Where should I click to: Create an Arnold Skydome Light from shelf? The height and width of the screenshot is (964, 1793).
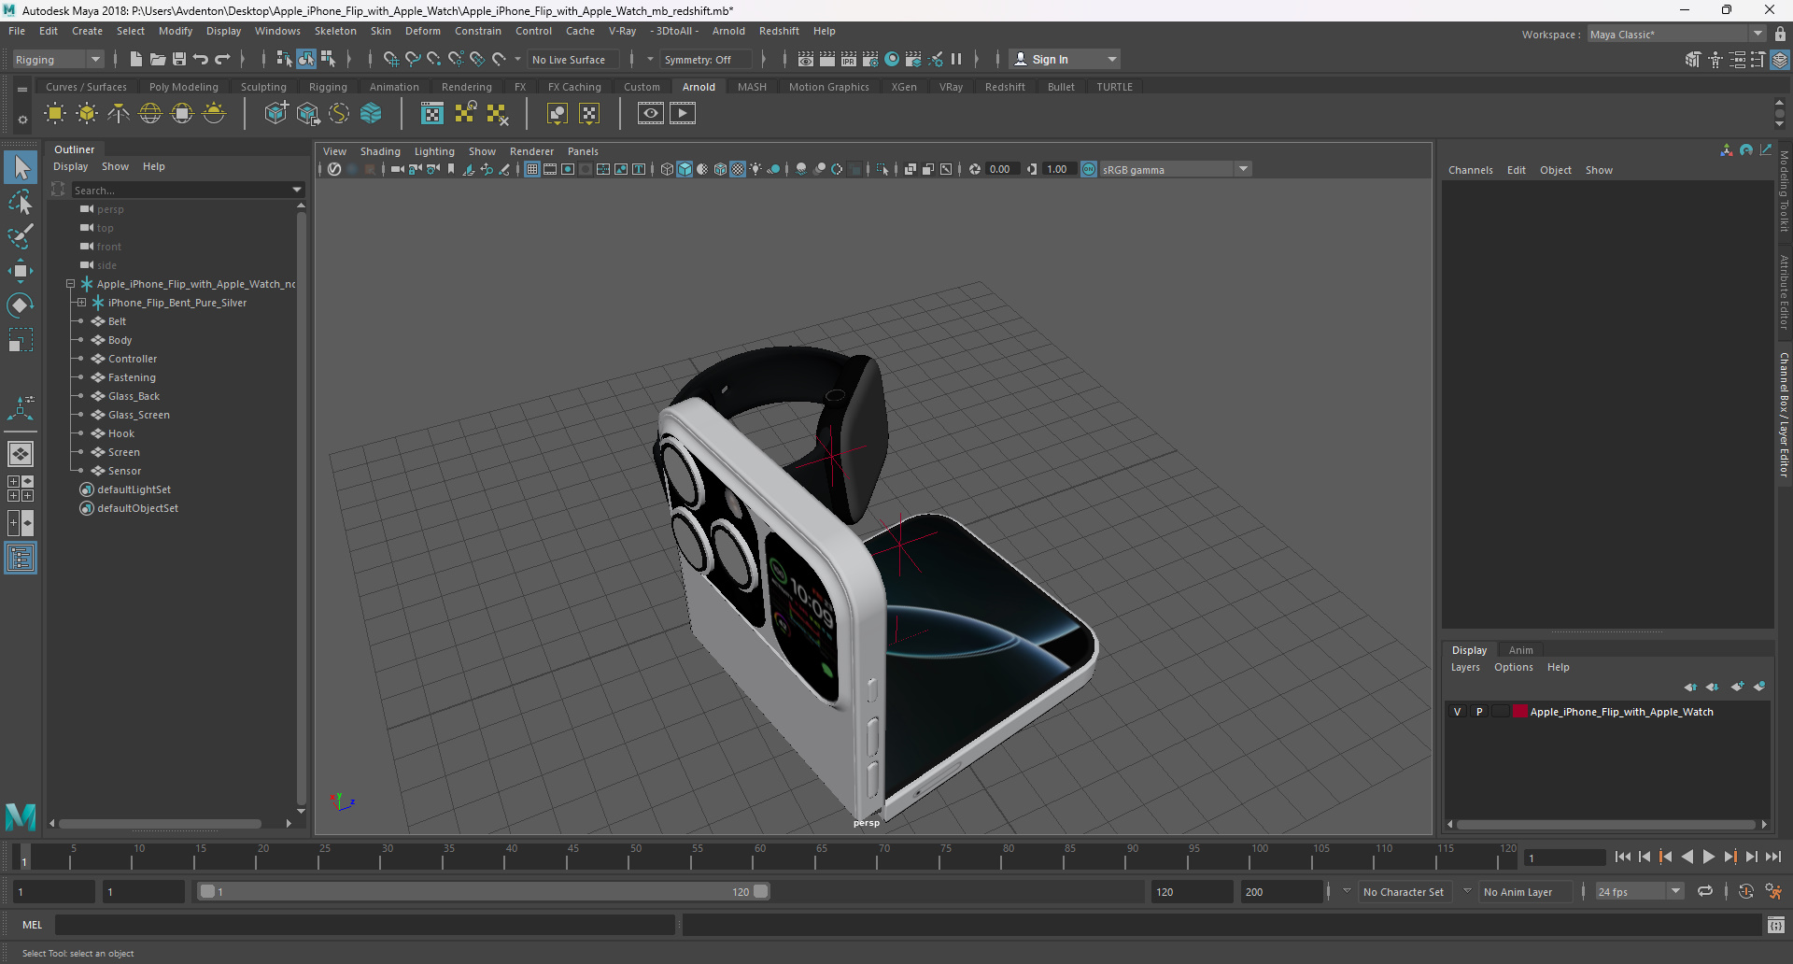click(150, 114)
